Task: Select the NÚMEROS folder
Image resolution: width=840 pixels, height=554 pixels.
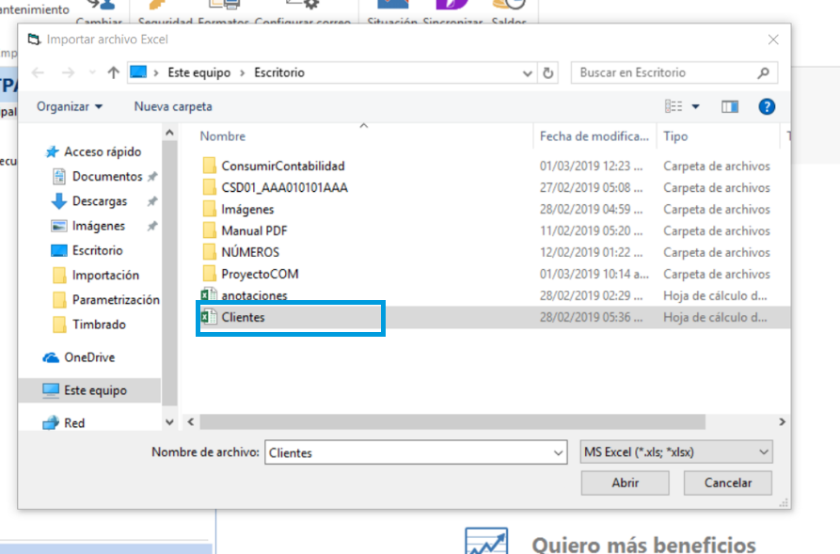Action: pyautogui.click(x=250, y=252)
